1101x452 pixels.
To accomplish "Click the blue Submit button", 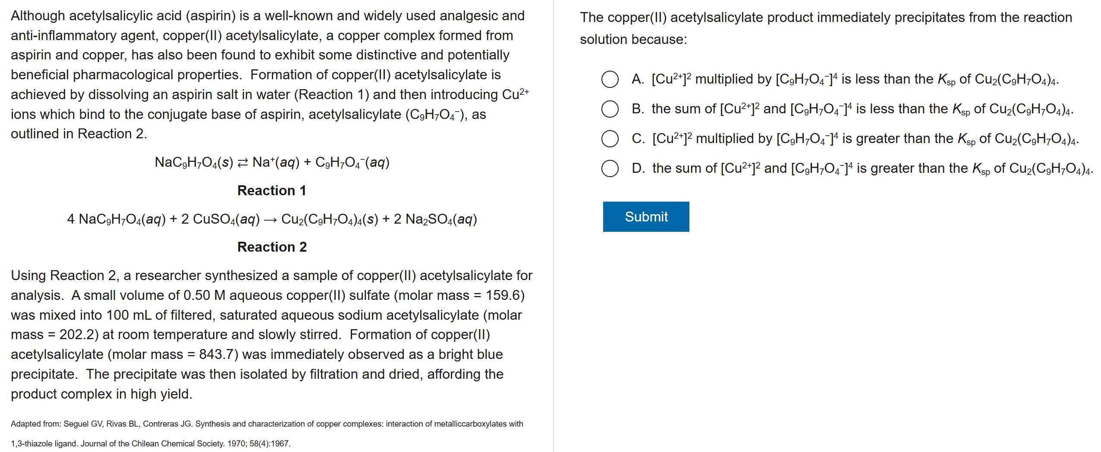I will [645, 217].
